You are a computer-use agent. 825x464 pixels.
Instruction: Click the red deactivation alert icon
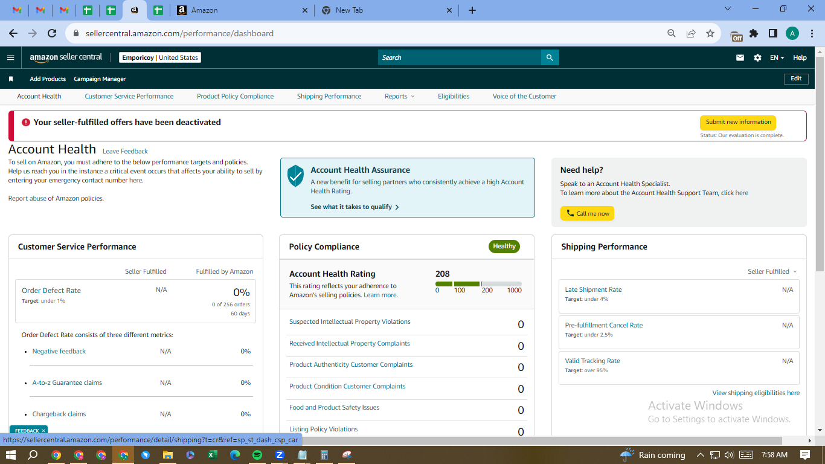[26, 122]
